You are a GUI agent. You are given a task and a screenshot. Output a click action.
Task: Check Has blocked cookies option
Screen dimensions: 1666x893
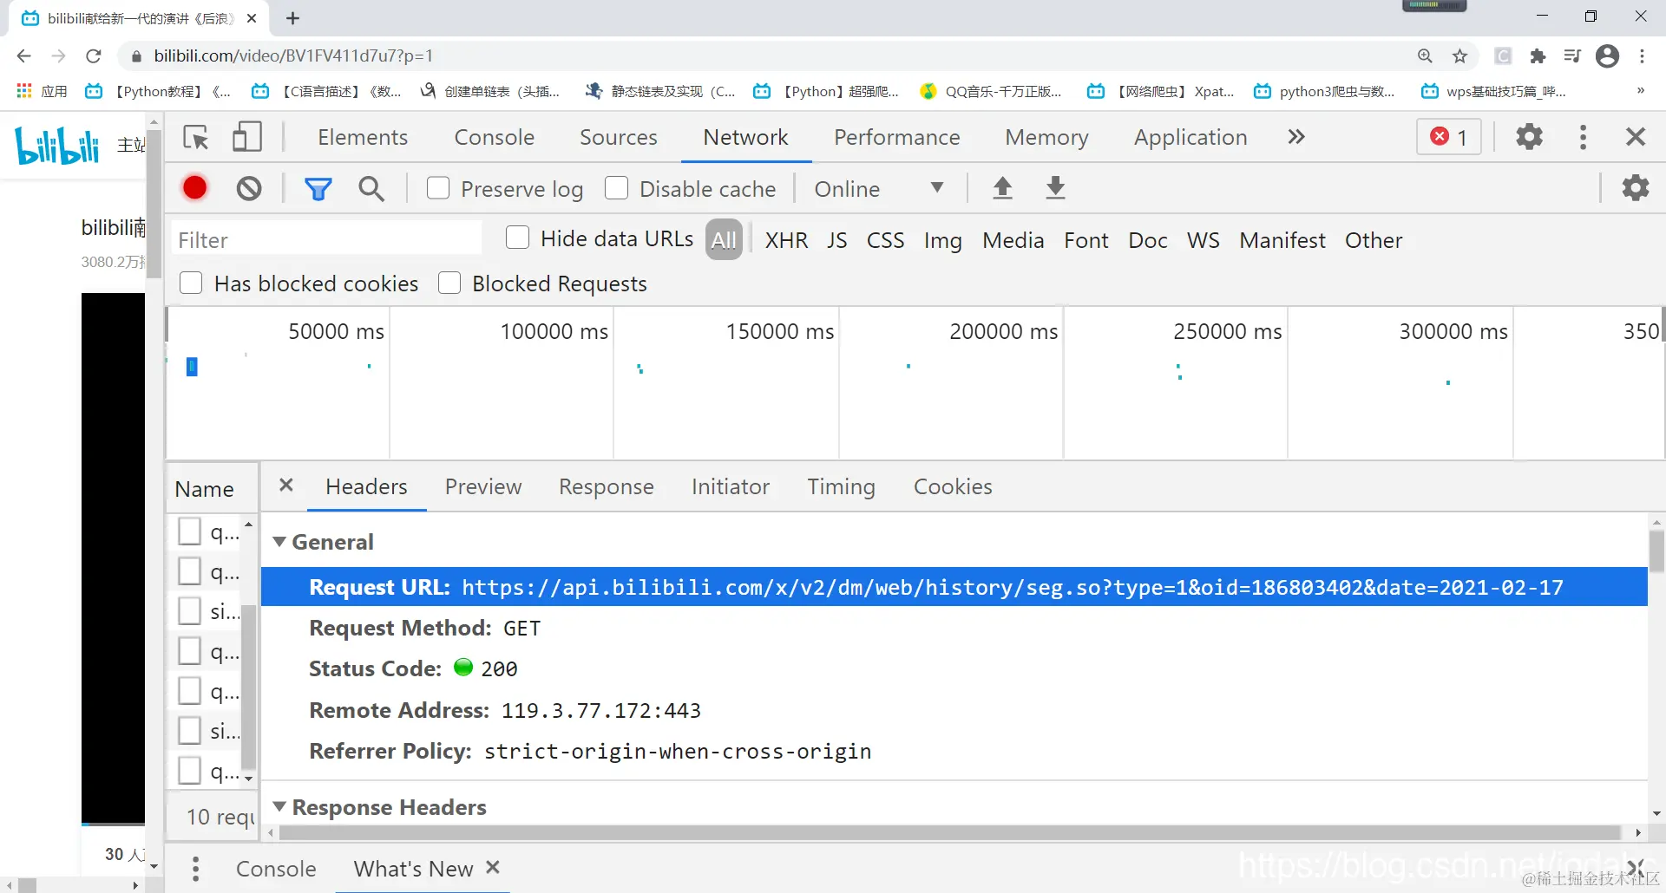pos(191,283)
